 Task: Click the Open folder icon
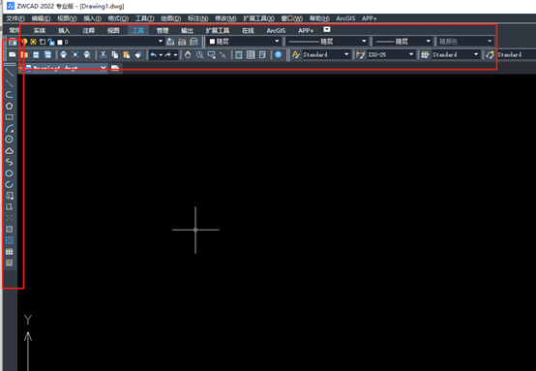click(x=24, y=55)
